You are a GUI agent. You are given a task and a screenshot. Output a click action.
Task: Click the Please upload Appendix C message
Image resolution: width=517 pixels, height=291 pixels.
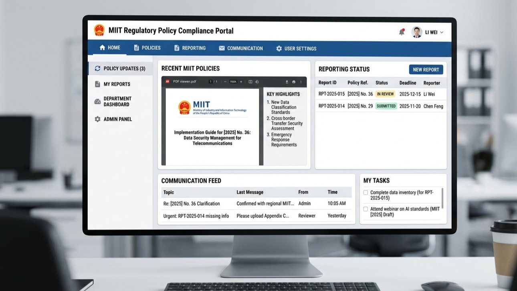(263, 216)
